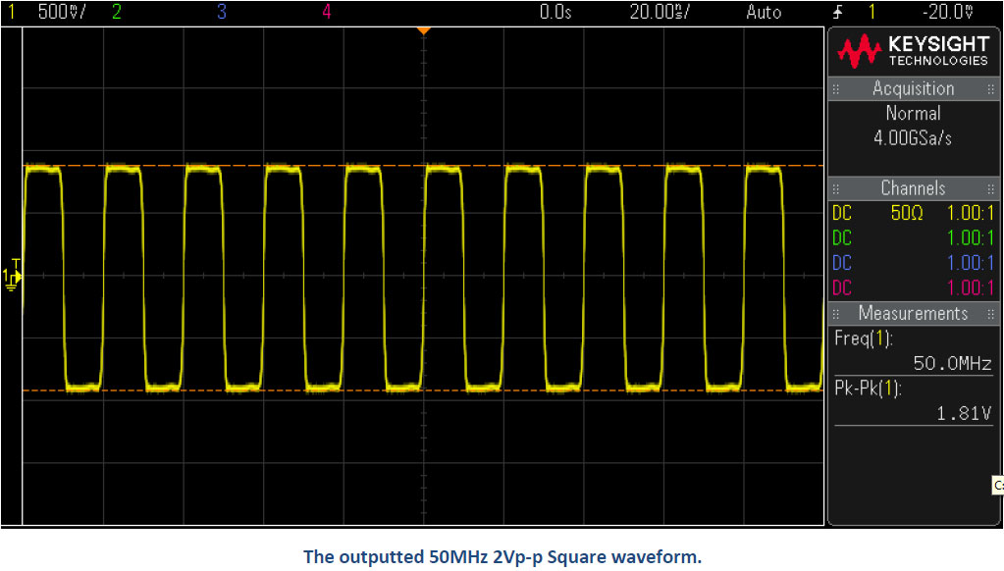
Task: Select channel 4 indicator in top bar
Action: click(x=326, y=12)
